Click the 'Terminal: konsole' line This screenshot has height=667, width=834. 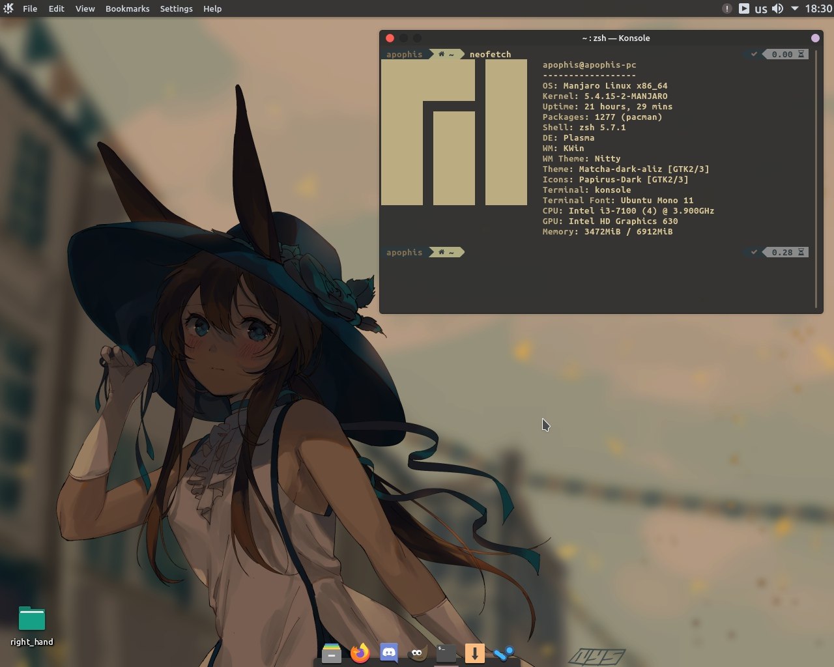pyautogui.click(x=587, y=190)
